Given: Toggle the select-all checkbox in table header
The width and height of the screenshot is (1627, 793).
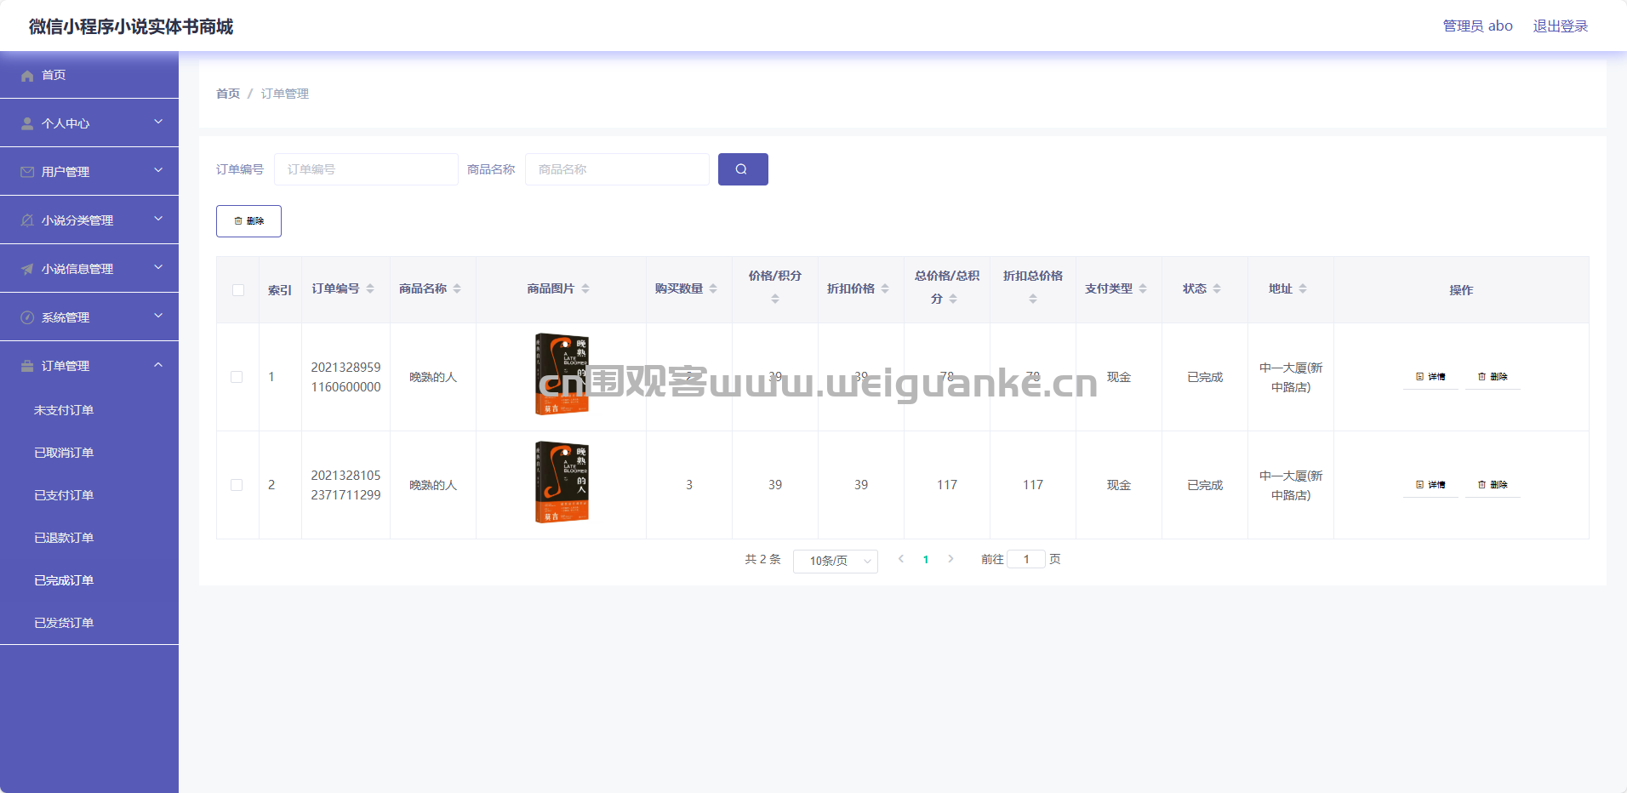Looking at the screenshot, I should tap(238, 290).
